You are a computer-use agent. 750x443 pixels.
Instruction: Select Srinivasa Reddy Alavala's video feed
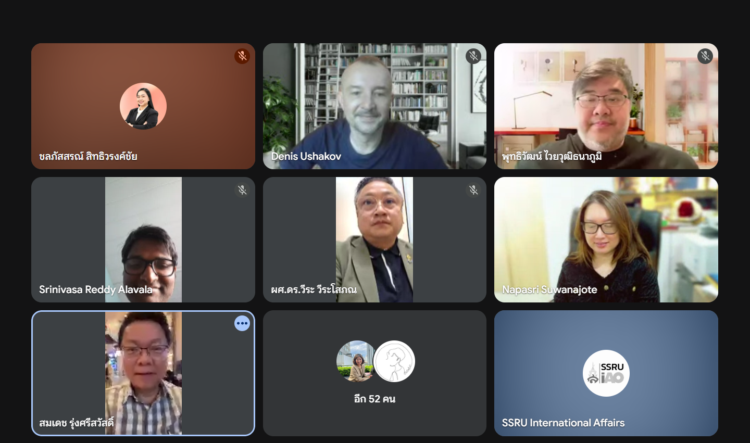point(143,239)
